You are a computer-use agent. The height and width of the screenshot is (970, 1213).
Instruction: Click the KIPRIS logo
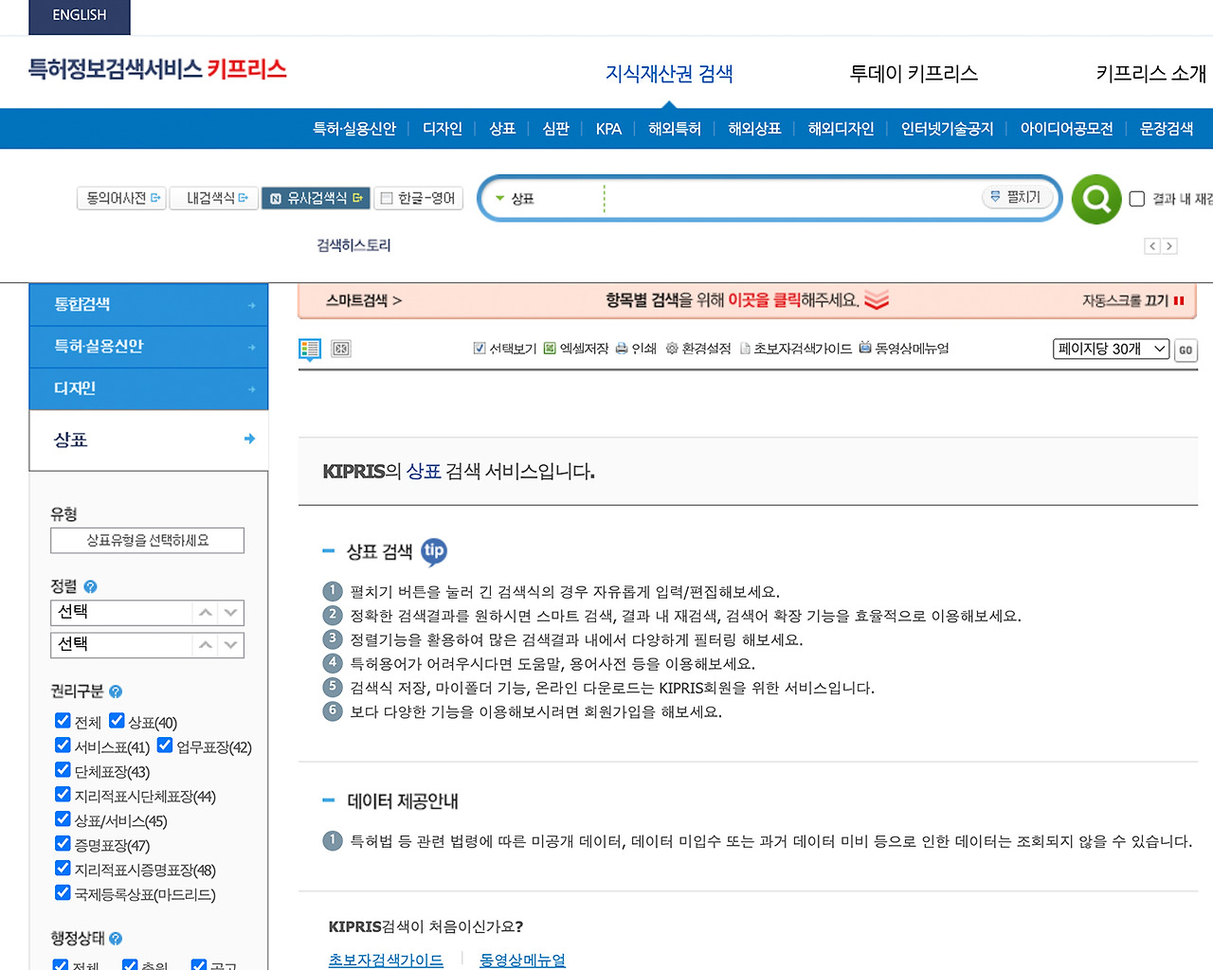click(x=157, y=69)
